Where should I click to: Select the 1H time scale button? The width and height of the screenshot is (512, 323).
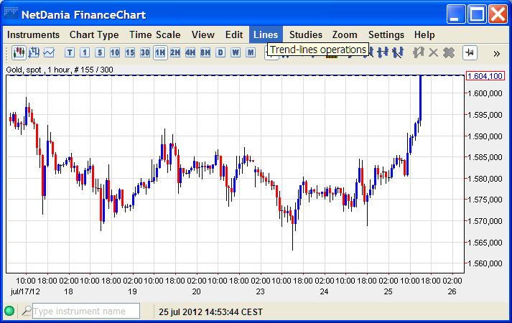tap(160, 52)
